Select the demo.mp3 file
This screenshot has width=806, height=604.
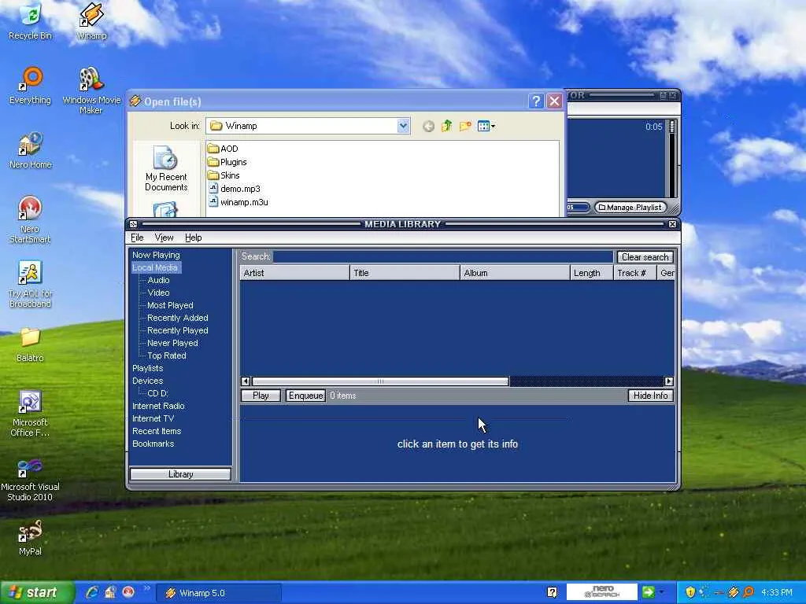coord(235,189)
